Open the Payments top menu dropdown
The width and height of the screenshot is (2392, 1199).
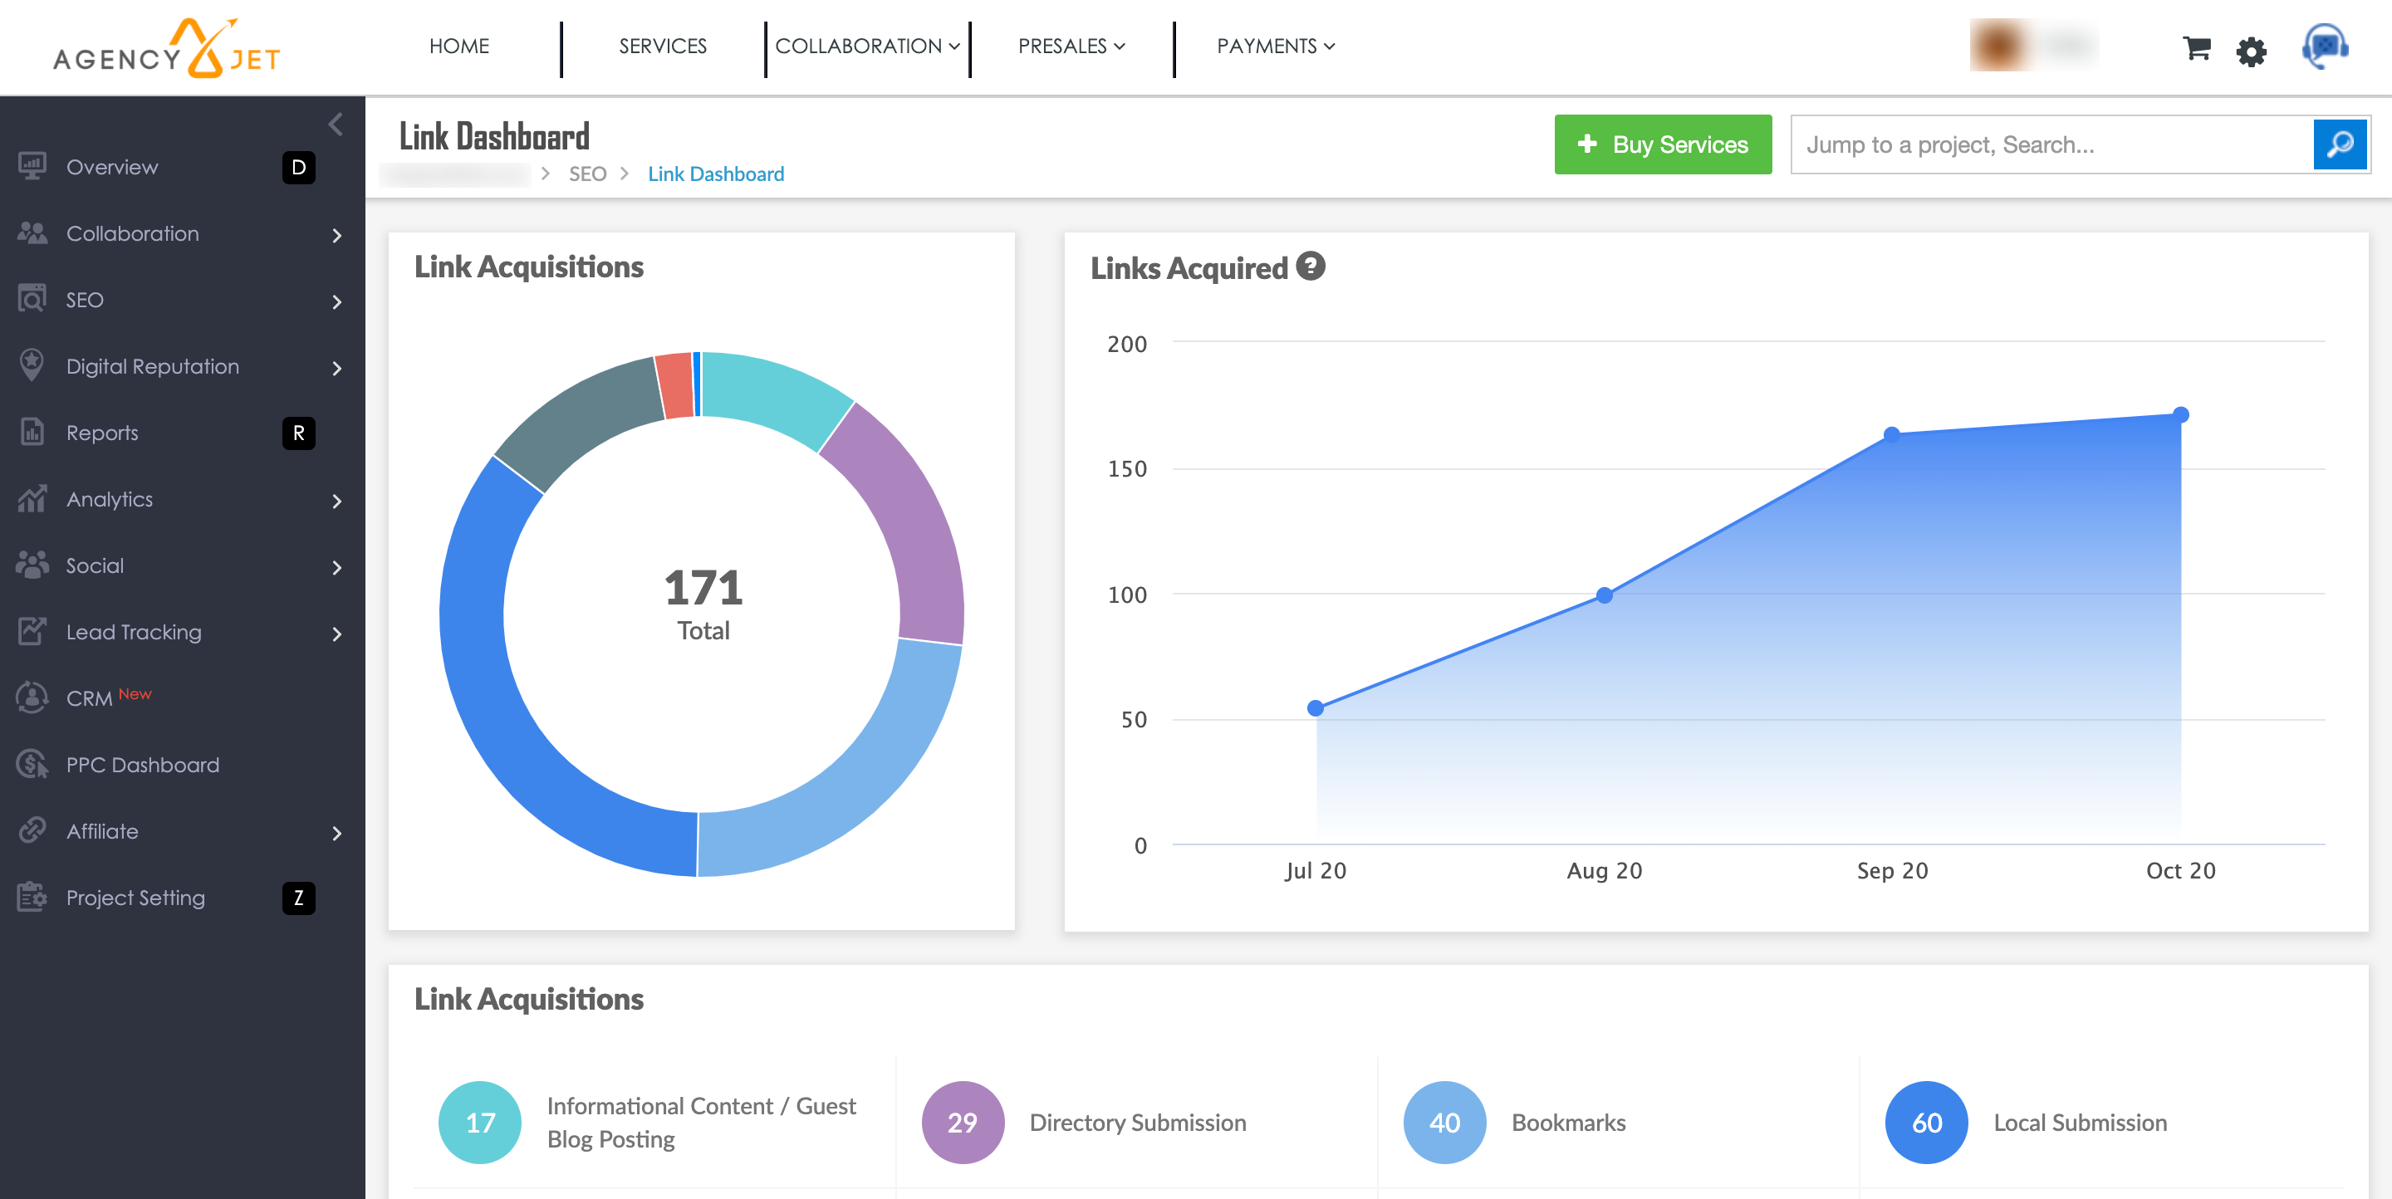[x=1275, y=46]
